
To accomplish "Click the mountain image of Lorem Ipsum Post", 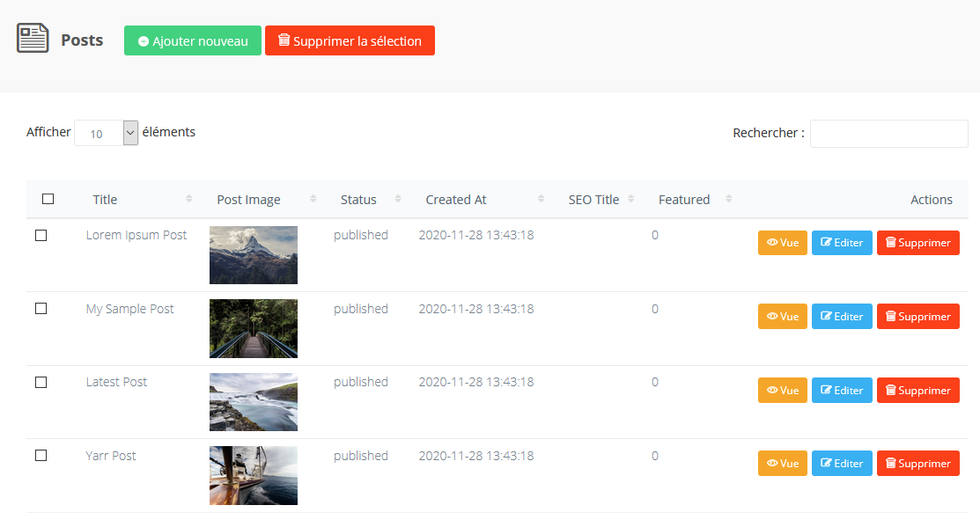I will point(254,255).
